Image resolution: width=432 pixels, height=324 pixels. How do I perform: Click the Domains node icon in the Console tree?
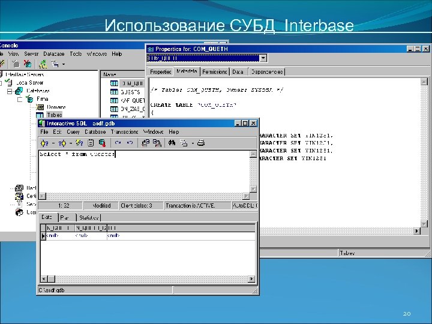pyautogui.click(x=40, y=107)
